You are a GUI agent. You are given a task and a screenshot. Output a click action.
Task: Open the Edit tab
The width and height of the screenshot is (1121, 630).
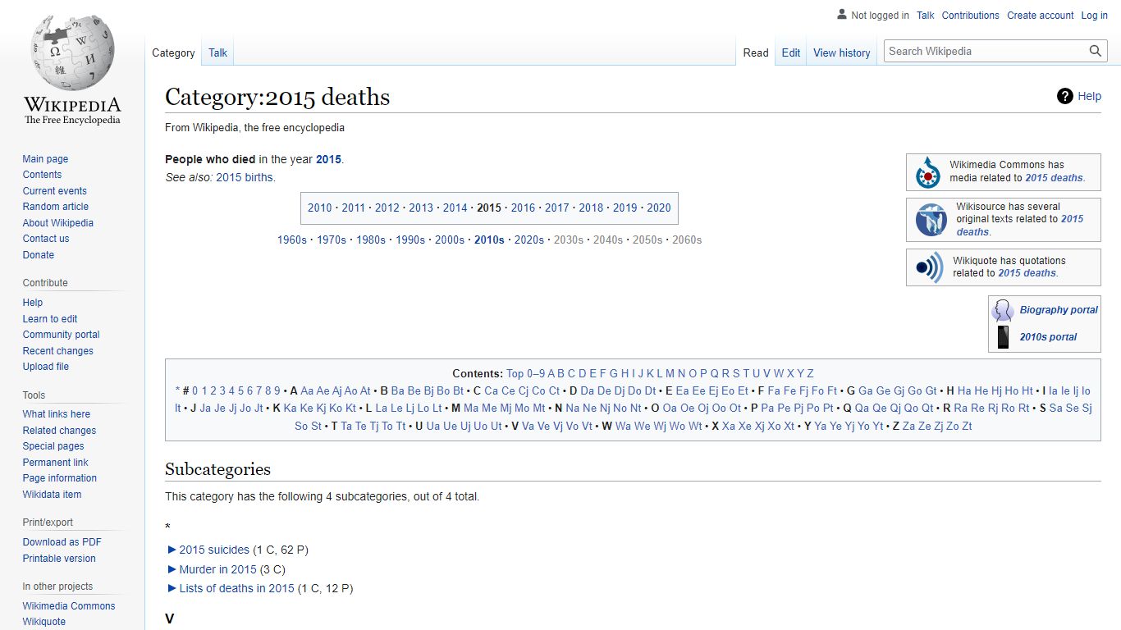click(x=791, y=52)
